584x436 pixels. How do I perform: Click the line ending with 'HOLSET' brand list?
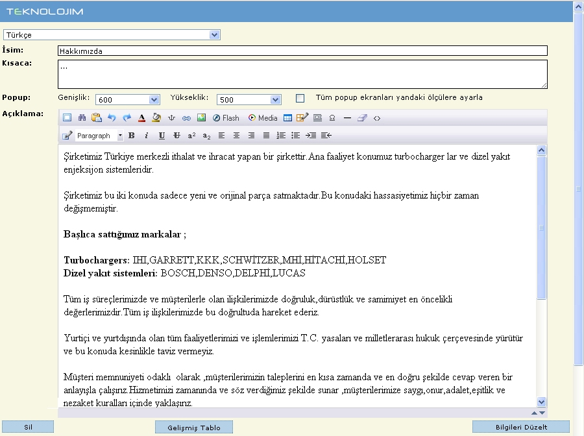tap(225, 260)
